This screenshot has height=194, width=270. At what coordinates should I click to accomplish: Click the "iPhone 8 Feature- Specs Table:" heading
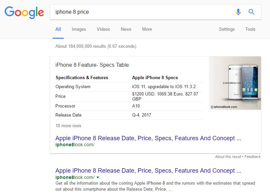tap(93, 65)
